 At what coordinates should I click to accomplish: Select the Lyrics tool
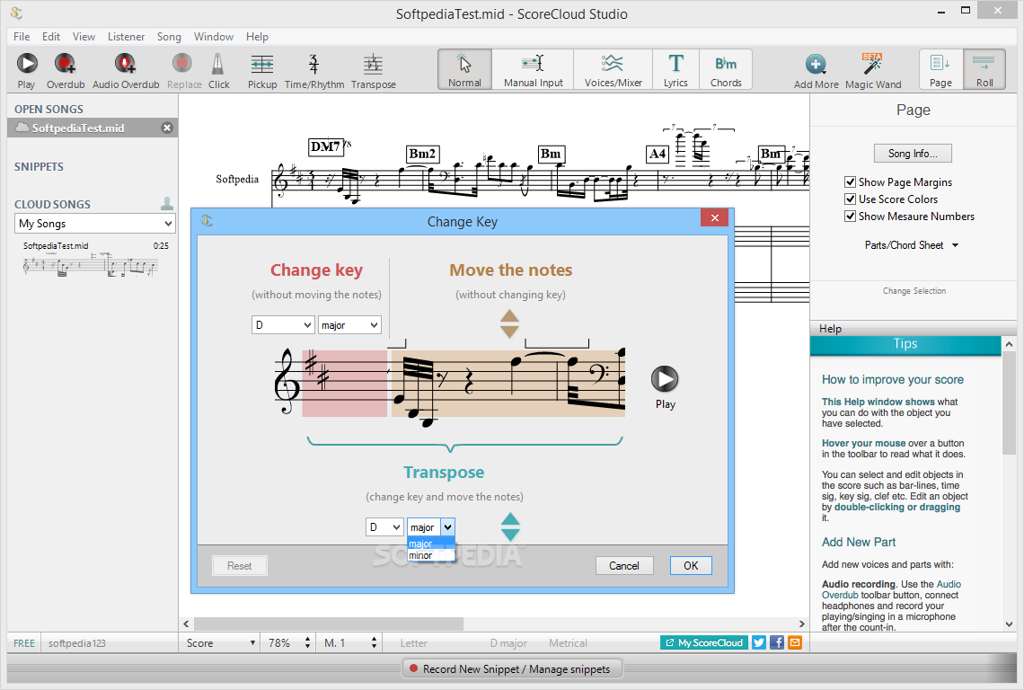[x=675, y=69]
